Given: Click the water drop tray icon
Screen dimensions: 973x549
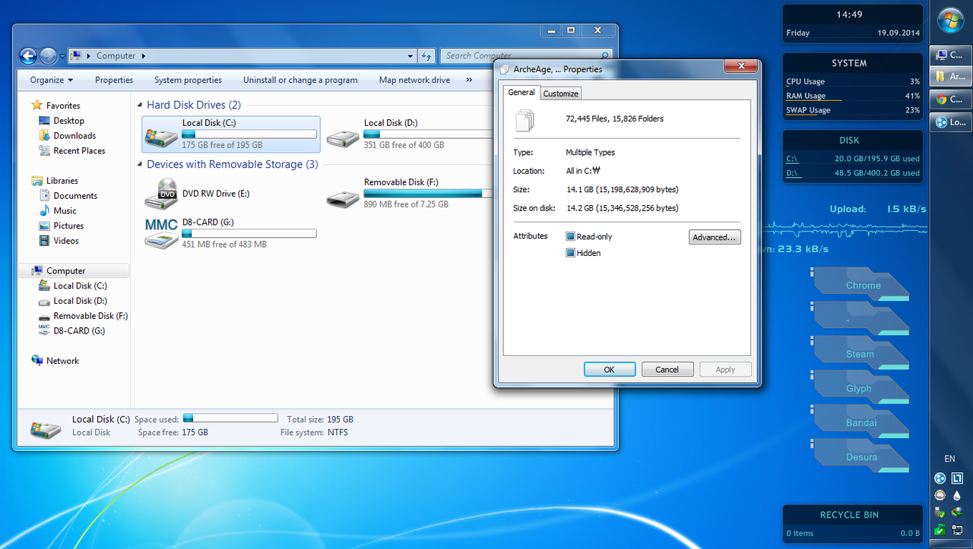Looking at the screenshot, I should tap(957, 495).
